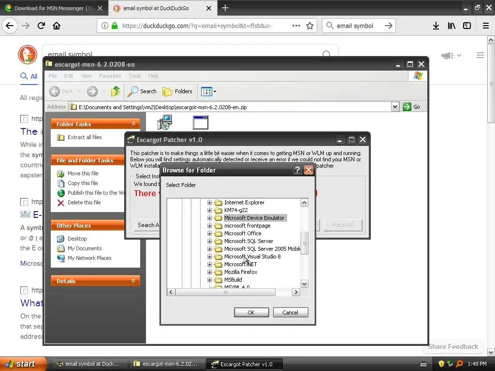Click folder tree horizontal scroll right arrow

coord(296,292)
